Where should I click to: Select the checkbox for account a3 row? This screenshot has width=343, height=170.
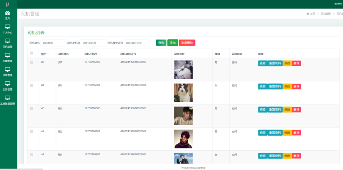click(32, 108)
